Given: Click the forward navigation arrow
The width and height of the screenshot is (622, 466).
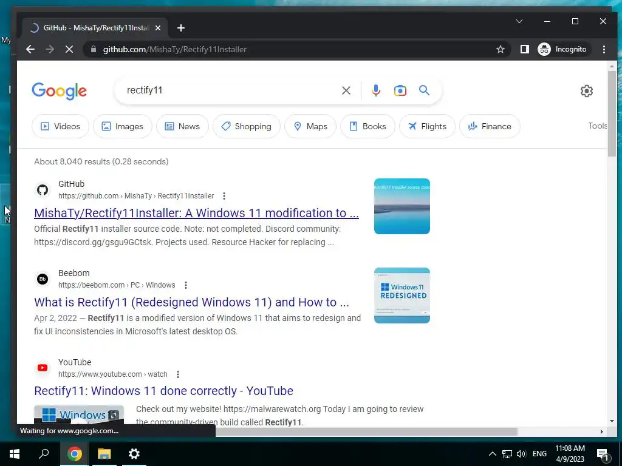Looking at the screenshot, I should (50, 49).
